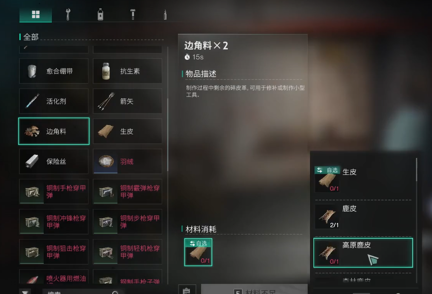
Task: Choose 生皮 in the material selection list
Action: pos(363,179)
